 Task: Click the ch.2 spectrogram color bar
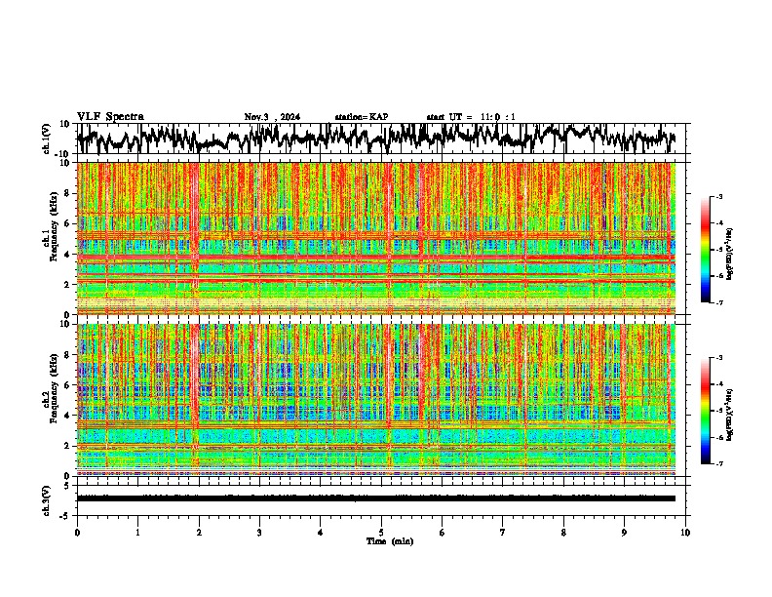pyautogui.click(x=706, y=411)
